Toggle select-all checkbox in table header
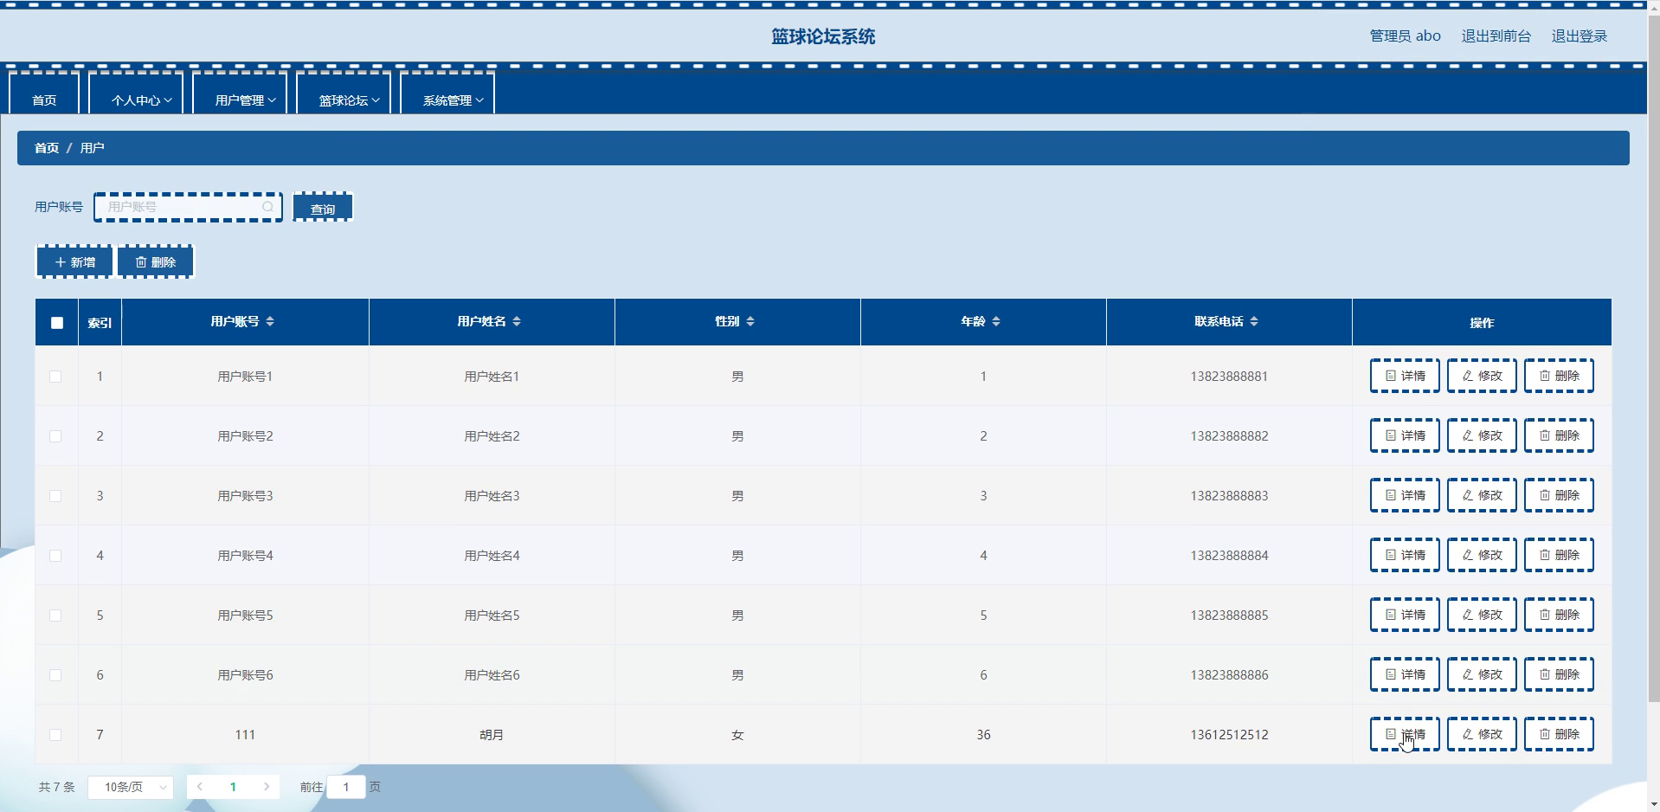 [x=57, y=323]
